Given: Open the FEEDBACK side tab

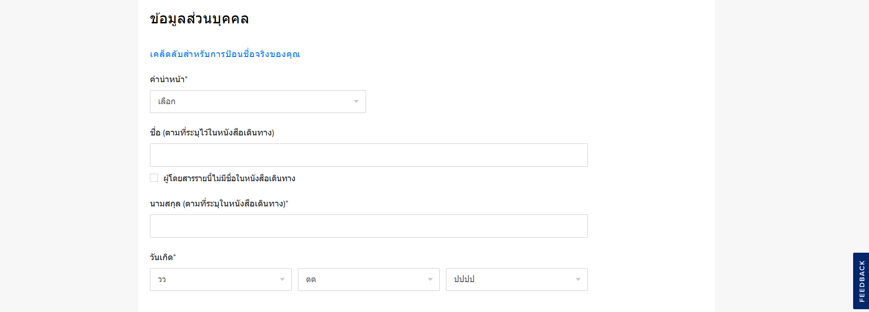Looking at the screenshot, I should 861,281.
